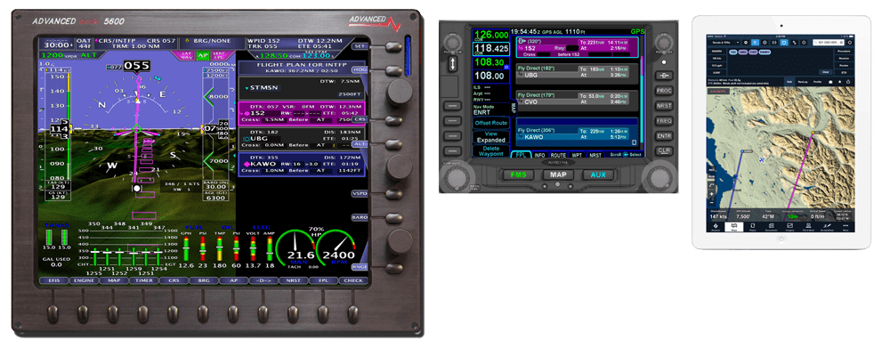Tap the star favorites icon on the iPad
The image size is (890, 348).
(x=839, y=82)
